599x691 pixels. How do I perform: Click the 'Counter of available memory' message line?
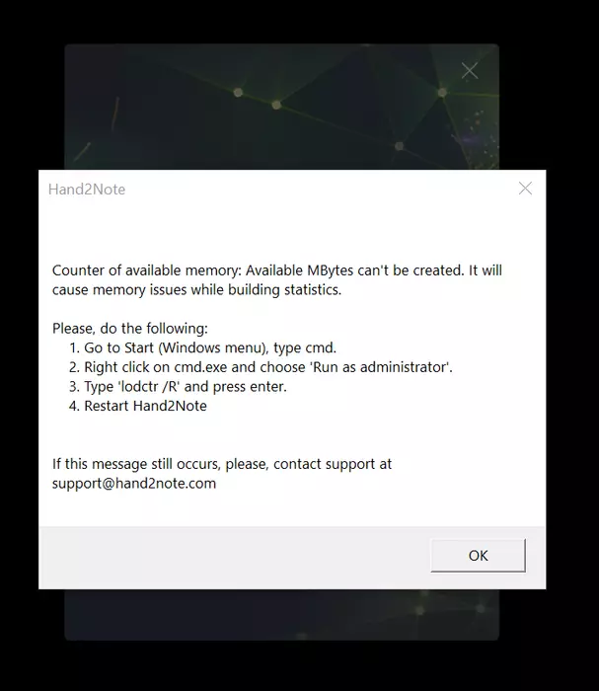click(x=277, y=270)
